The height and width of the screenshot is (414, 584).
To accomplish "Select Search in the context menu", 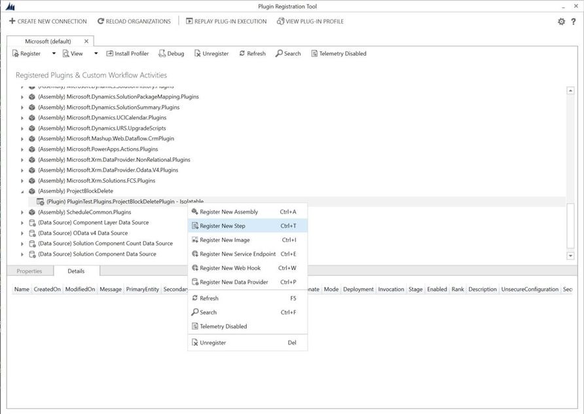I will pos(247,312).
